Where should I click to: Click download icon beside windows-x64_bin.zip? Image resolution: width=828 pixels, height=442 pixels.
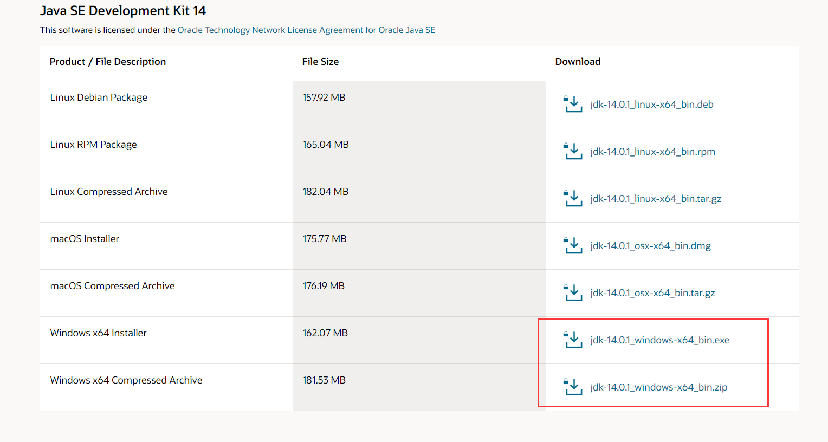coord(573,387)
